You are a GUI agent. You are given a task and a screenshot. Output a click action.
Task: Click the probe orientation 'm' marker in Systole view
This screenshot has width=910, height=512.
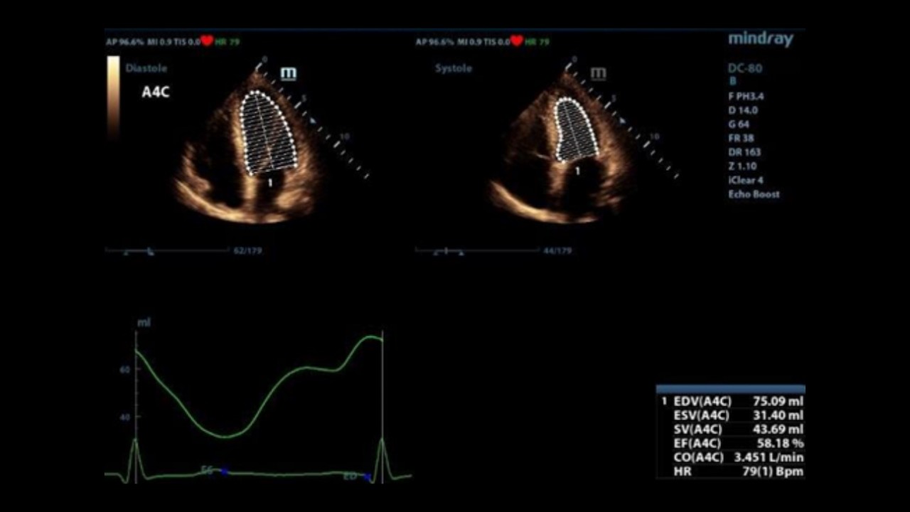coord(598,73)
